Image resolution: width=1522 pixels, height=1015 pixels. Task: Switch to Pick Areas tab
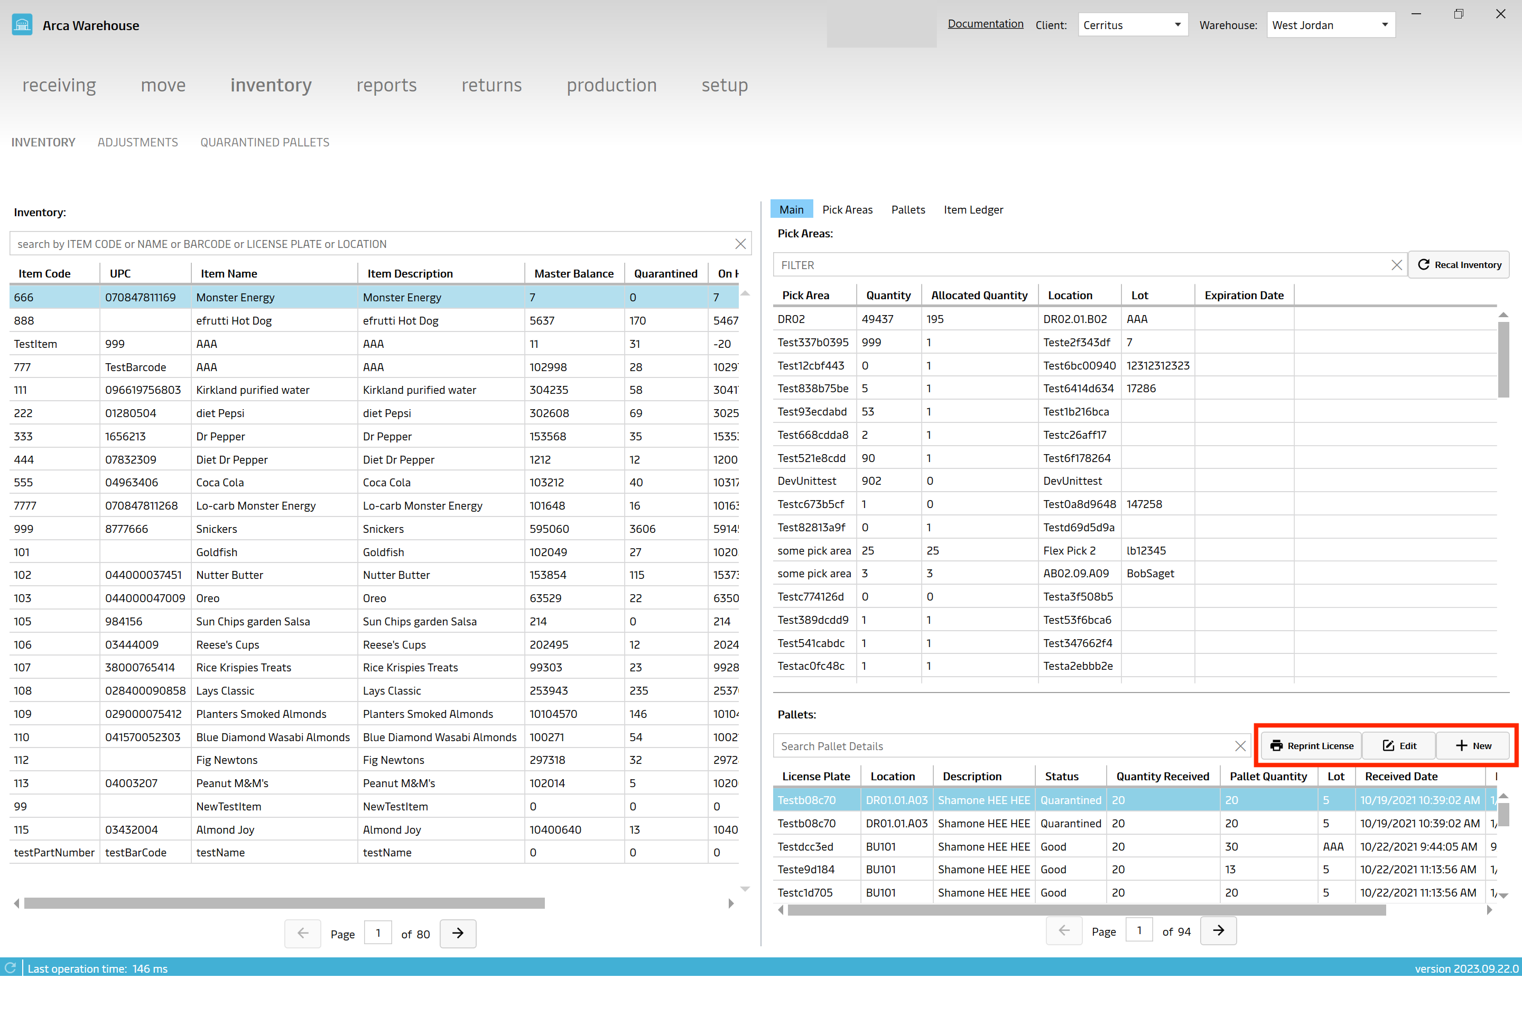[847, 210]
